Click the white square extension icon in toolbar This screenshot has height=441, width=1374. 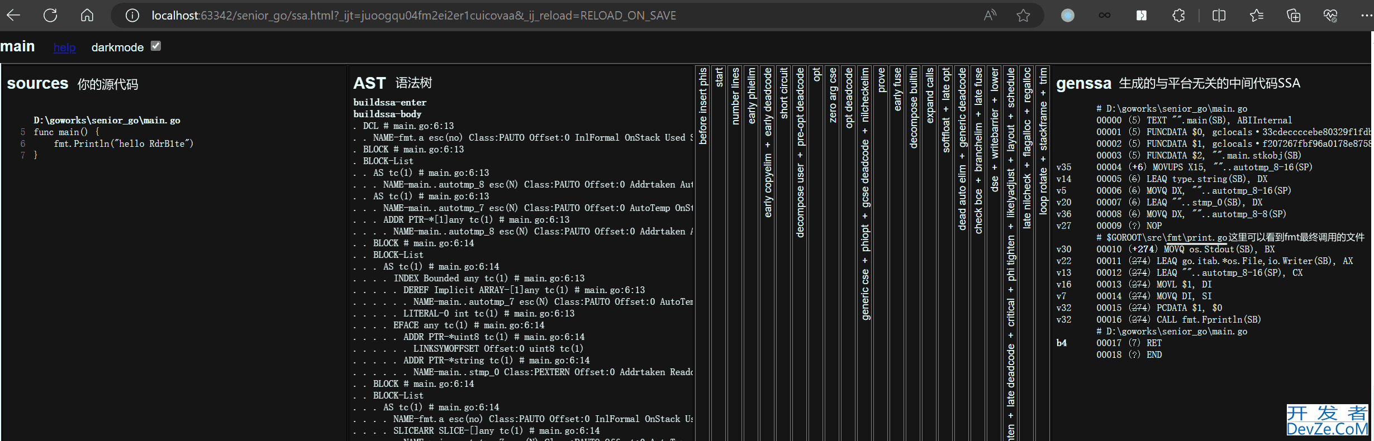[x=1142, y=16]
